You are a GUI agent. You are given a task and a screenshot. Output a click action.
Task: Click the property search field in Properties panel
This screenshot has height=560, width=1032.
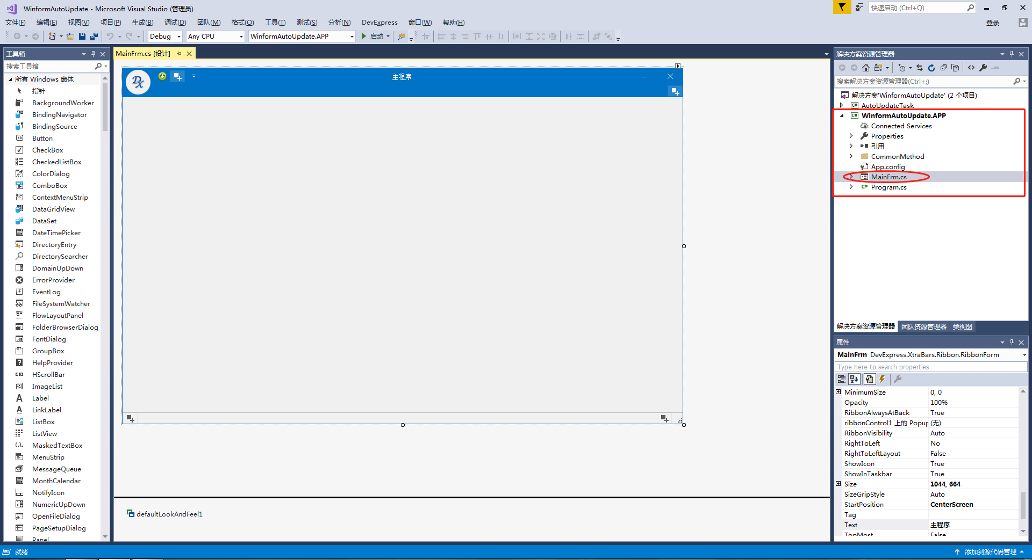coord(930,367)
